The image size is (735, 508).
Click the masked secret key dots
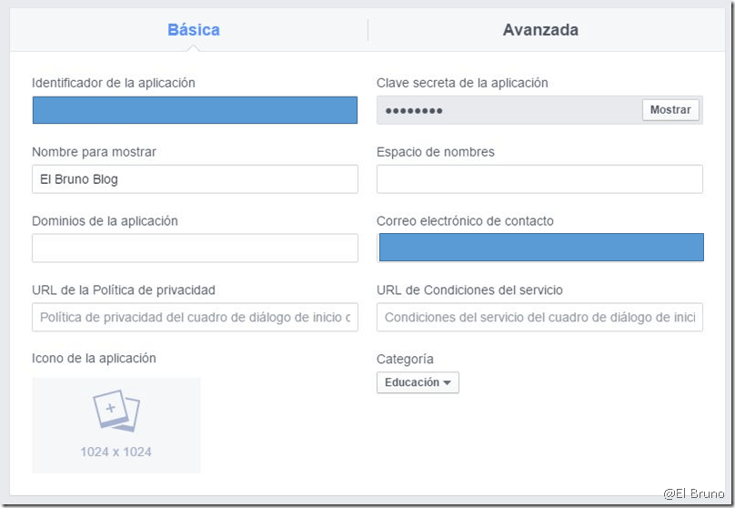pos(414,111)
